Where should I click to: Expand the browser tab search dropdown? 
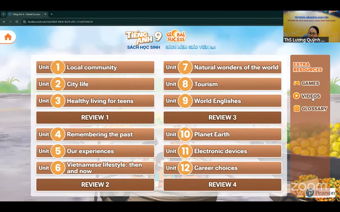pos(3,14)
